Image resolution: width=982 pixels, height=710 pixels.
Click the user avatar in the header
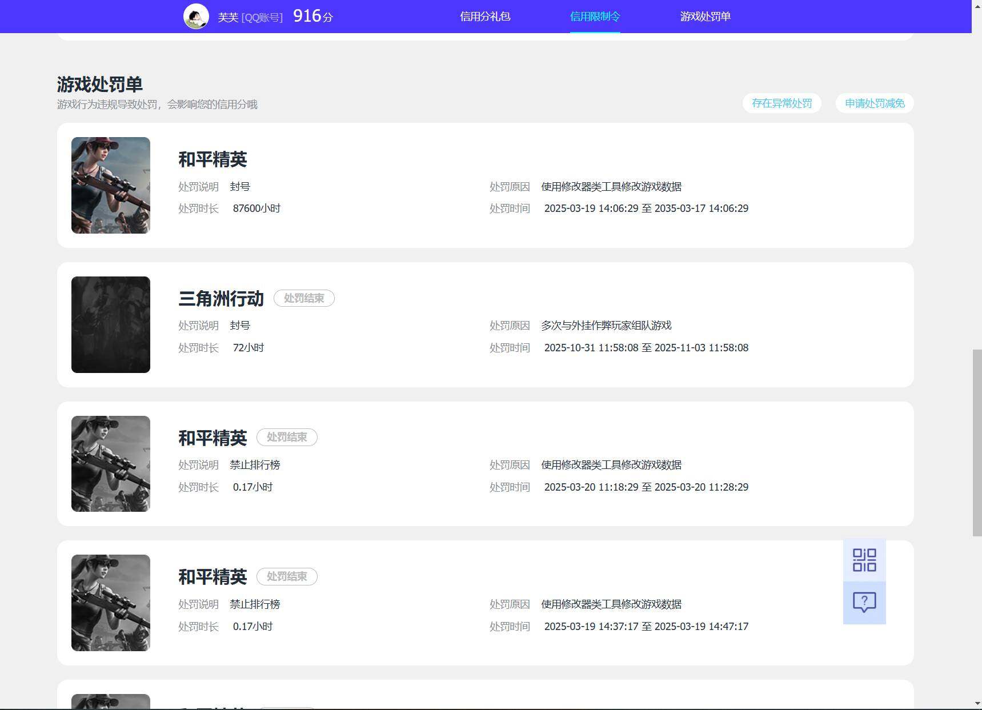196,17
